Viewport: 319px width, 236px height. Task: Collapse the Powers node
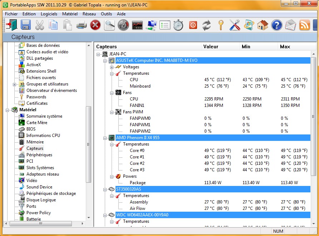point(112,177)
